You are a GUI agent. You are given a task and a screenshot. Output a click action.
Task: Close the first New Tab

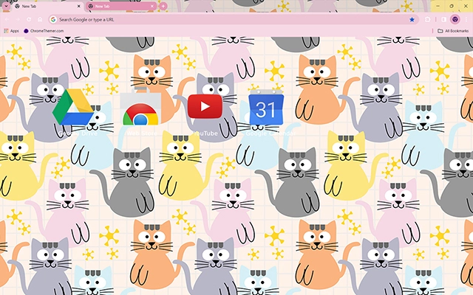[79, 6]
